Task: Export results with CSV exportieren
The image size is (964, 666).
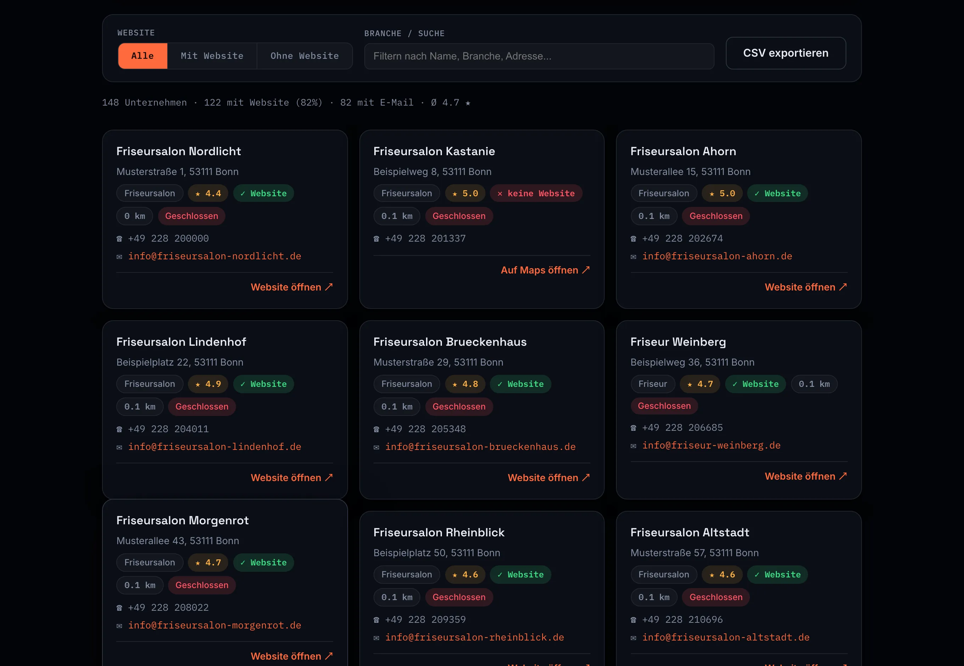Action: tap(786, 53)
